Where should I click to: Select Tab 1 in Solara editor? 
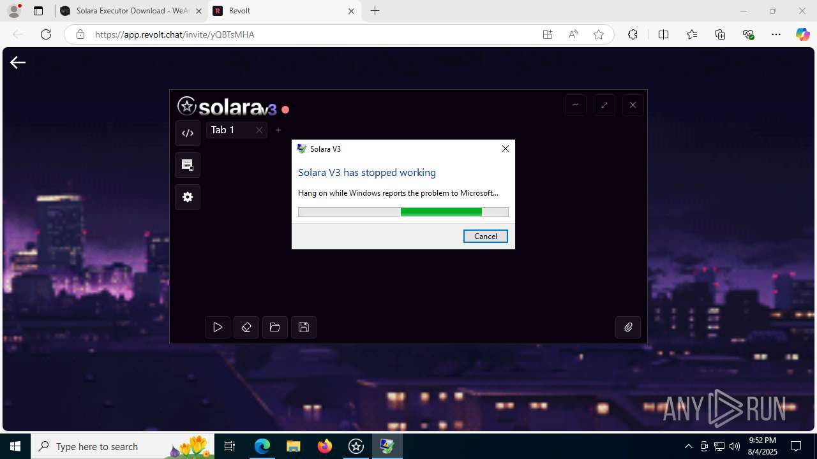coord(236,130)
